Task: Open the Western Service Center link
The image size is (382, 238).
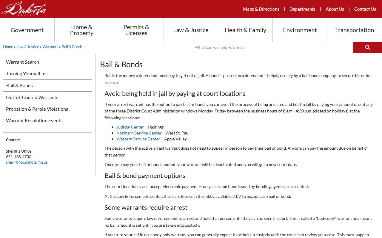Action: point(138,139)
